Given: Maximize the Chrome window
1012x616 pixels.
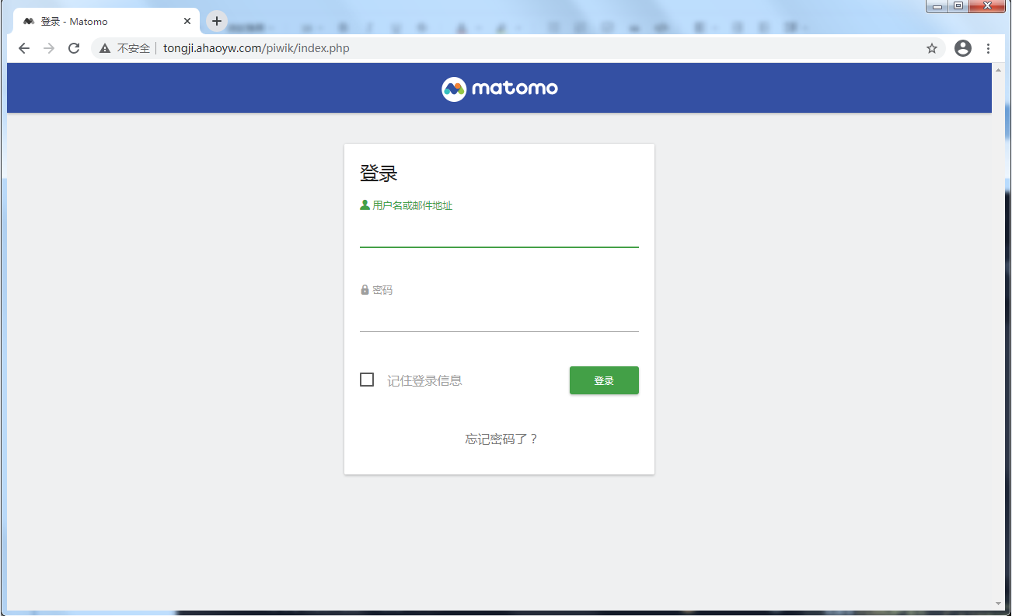Looking at the screenshot, I should (958, 6).
